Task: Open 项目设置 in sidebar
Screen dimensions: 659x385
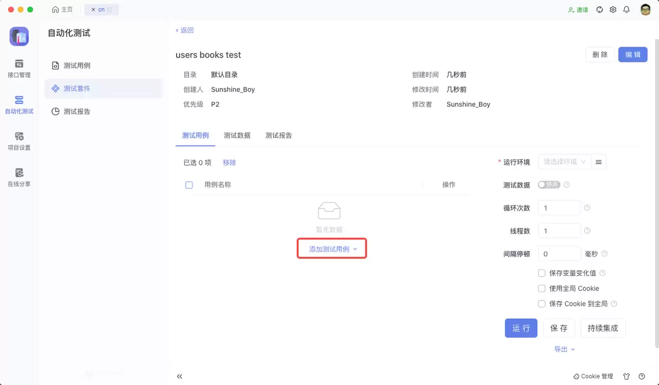Action: 19,142
